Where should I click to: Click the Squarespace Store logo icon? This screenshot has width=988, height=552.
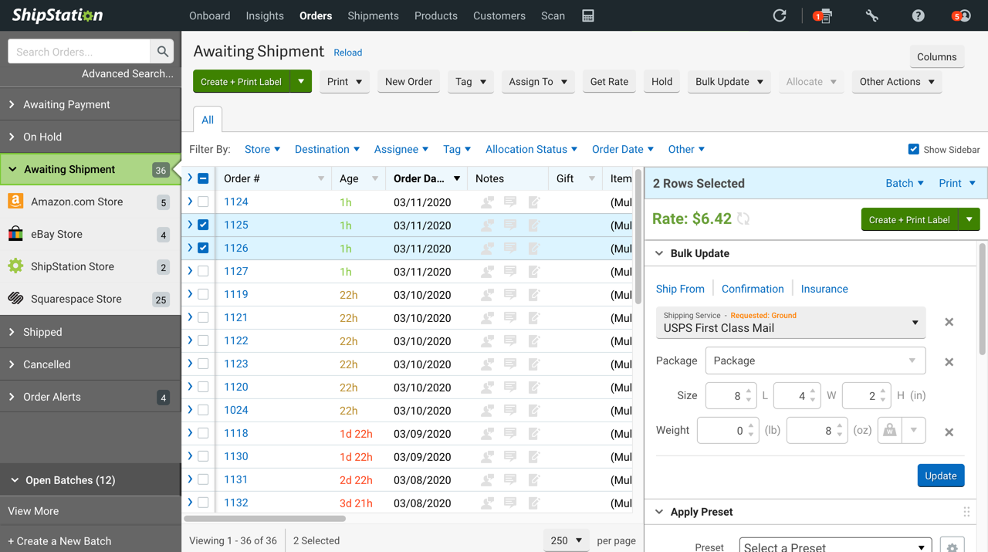(x=15, y=299)
